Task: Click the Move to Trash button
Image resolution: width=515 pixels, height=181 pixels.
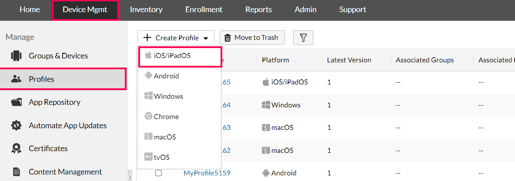Action: pos(251,38)
